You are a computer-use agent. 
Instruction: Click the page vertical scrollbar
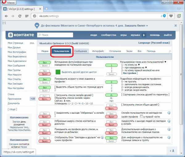point(181,75)
